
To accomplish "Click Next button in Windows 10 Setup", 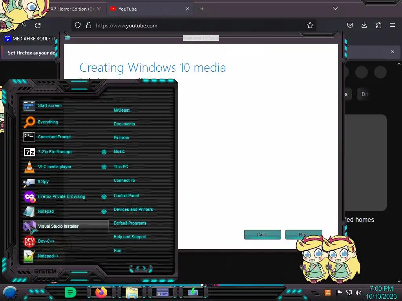I will [303, 235].
